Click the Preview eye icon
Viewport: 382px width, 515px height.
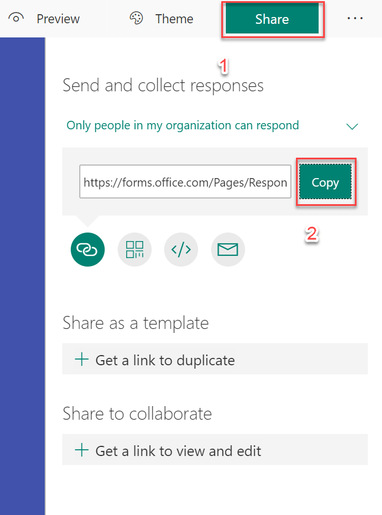pos(17,18)
